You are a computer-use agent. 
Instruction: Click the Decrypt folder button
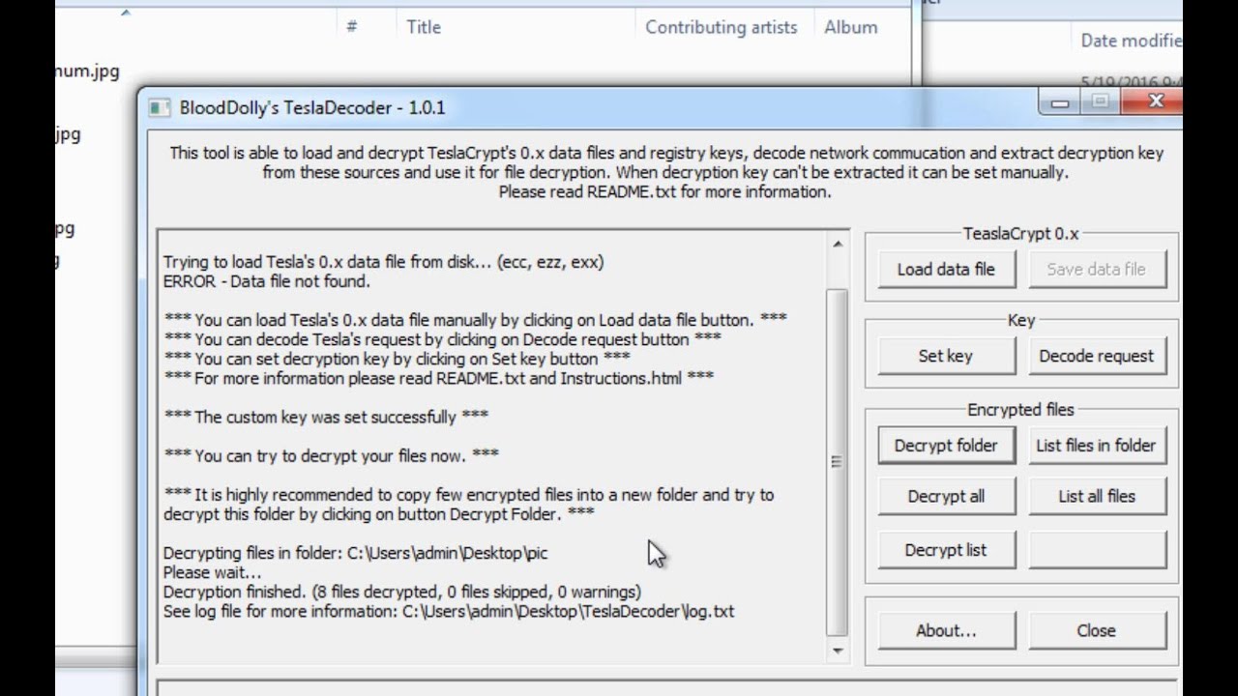(x=946, y=446)
